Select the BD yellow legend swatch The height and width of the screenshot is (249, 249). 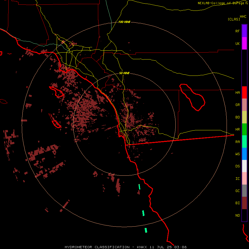point(244,117)
